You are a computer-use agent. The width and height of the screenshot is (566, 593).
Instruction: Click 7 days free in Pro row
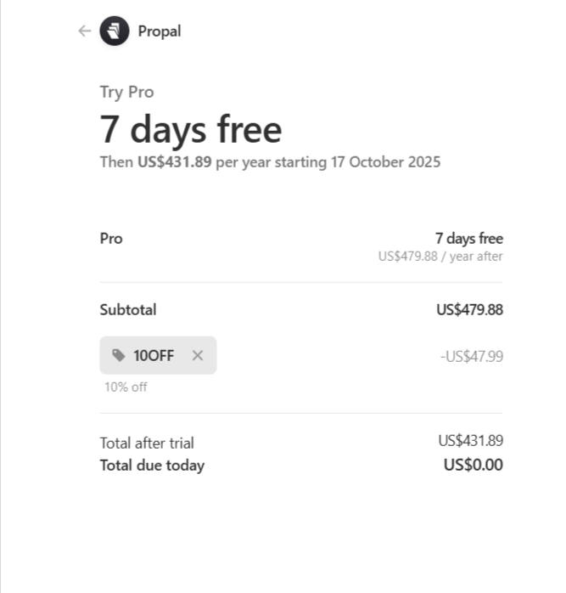(468, 239)
